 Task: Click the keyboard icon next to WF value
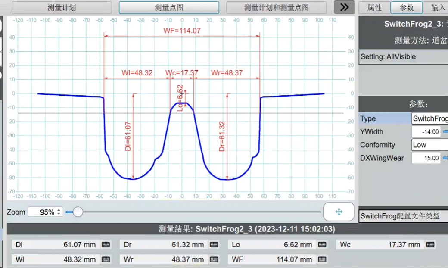tap(322, 259)
